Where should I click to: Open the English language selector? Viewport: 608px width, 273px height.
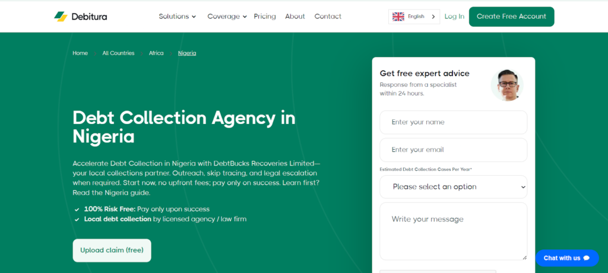click(x=414, y=17)
